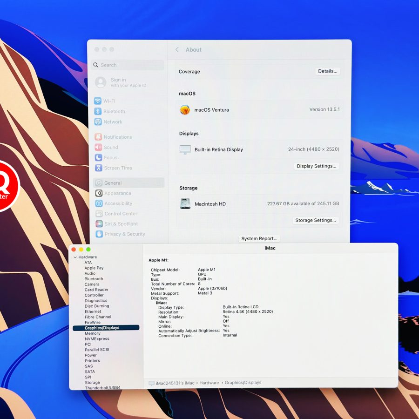The image size is (419, 419).
Task: Click the Appearance icon in sidebar
Action: tap(99, 193)
